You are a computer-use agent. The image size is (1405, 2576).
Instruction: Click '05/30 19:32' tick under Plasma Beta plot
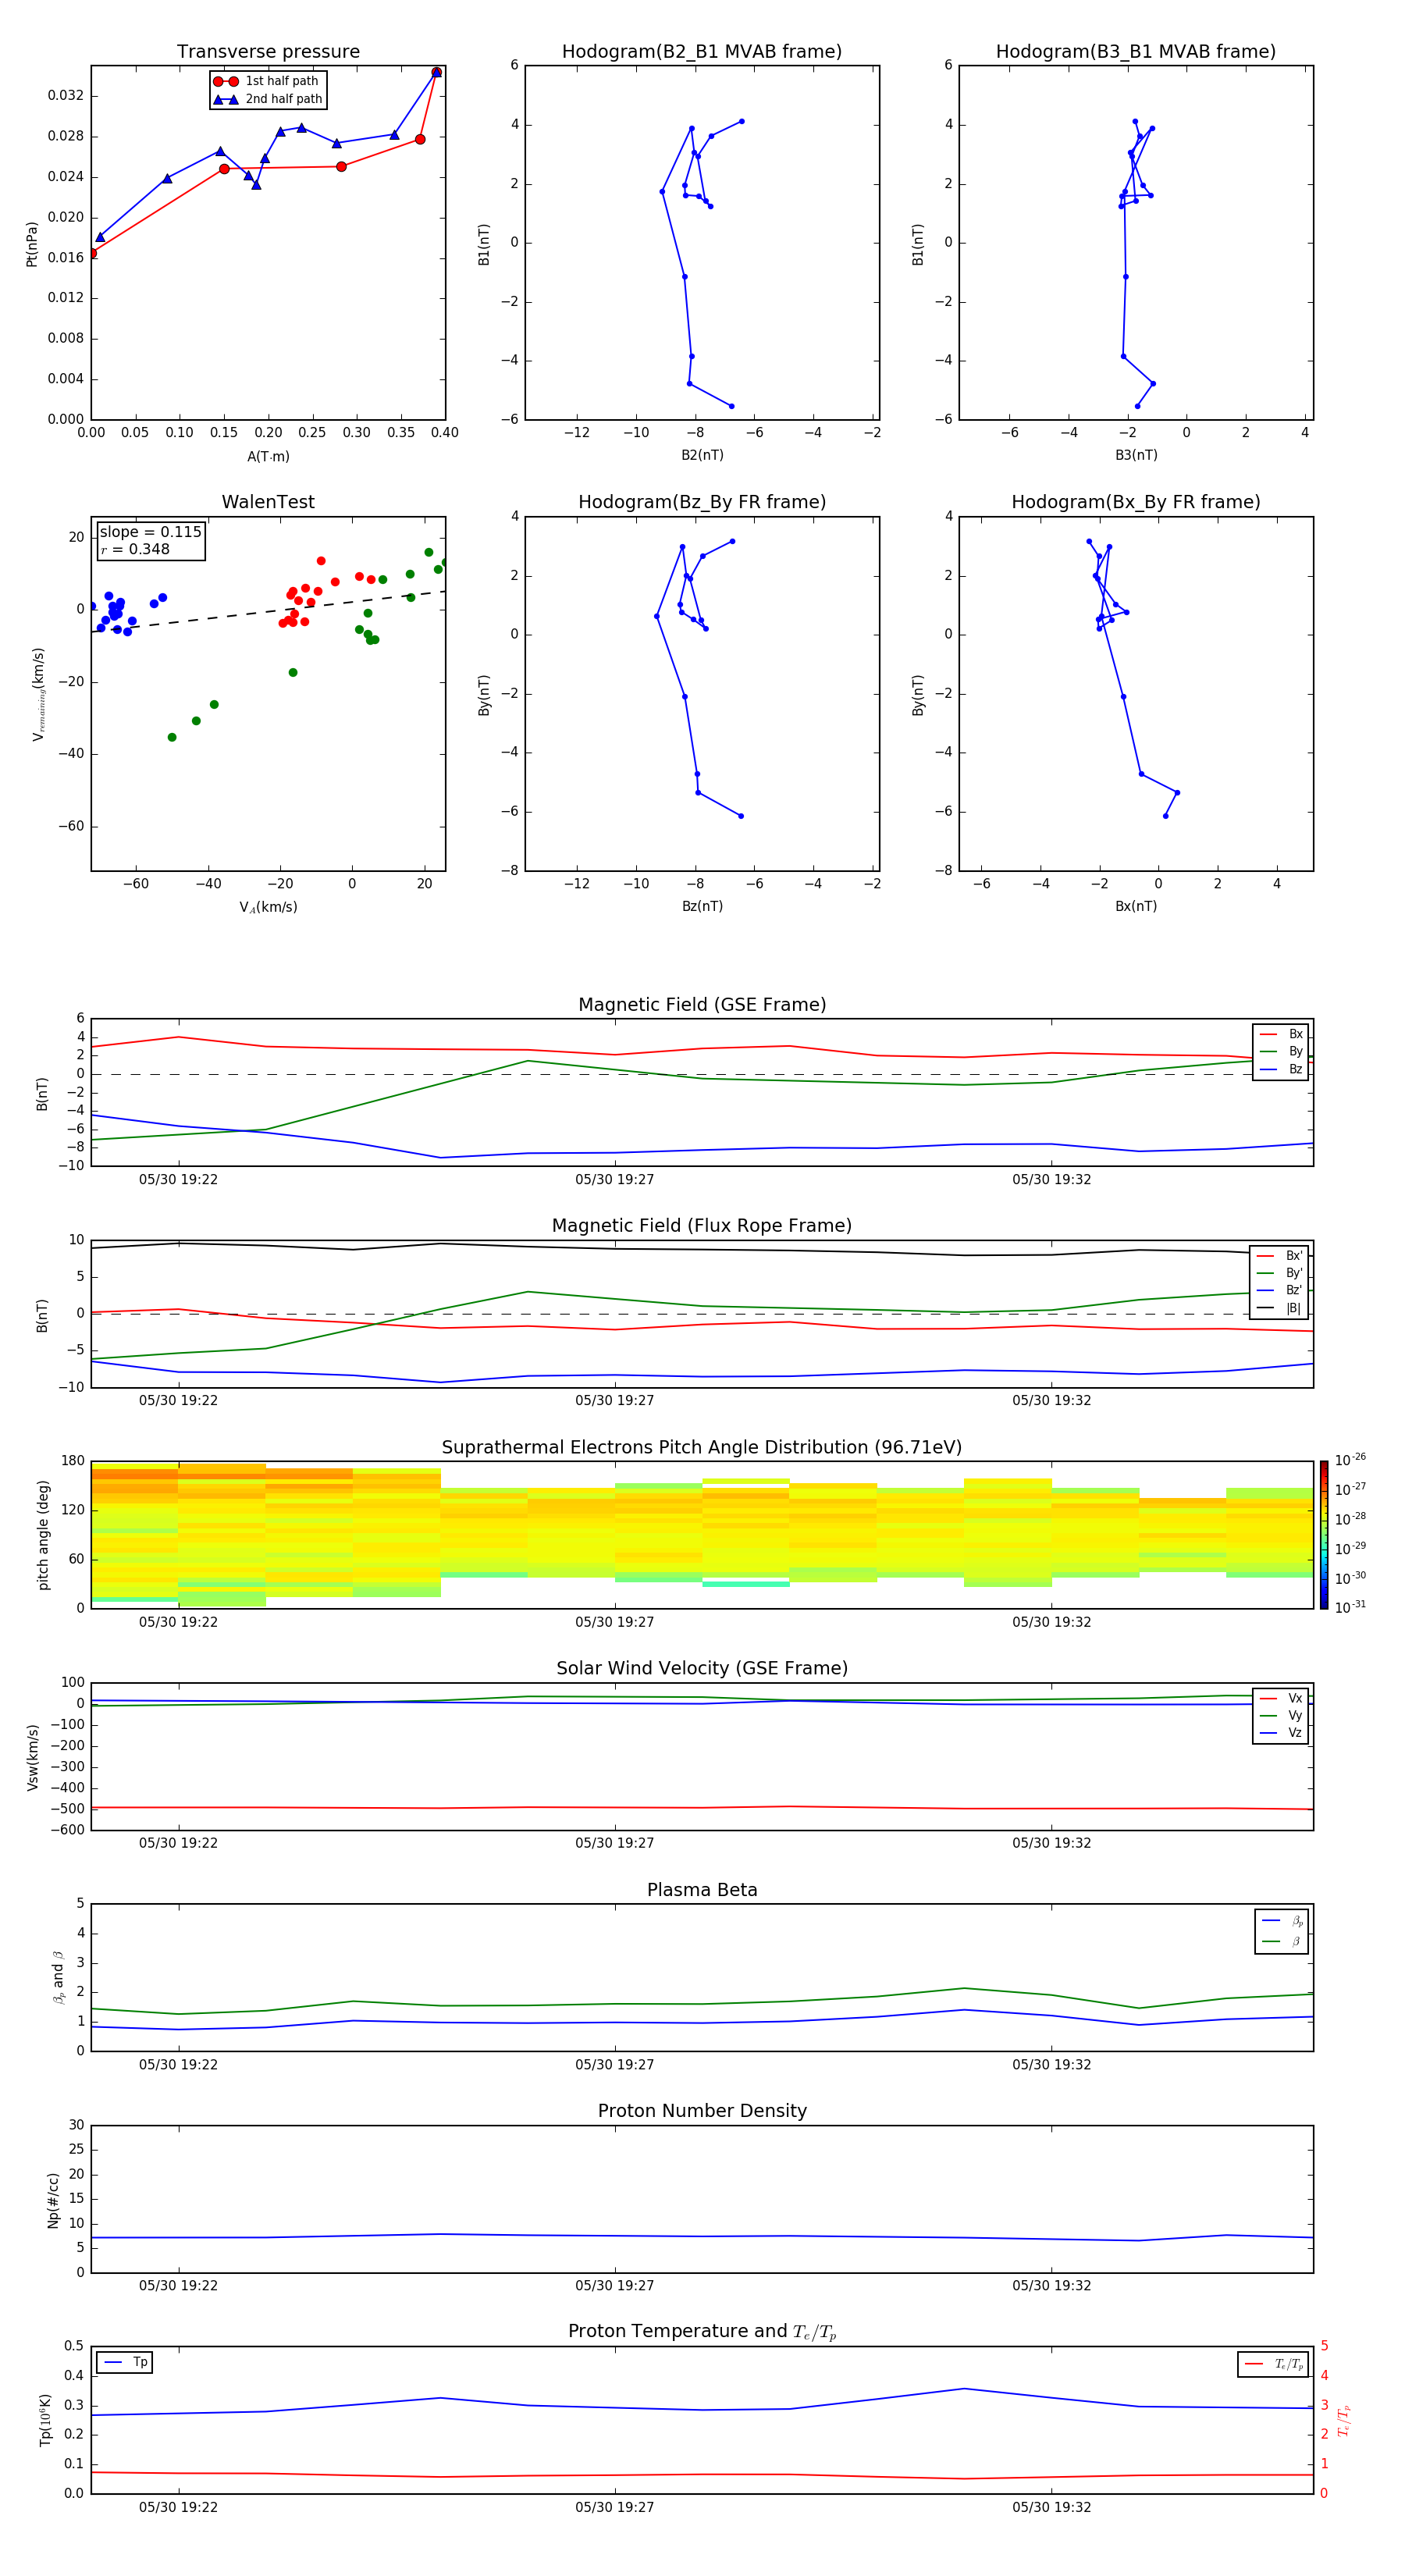(1051, 2065)
